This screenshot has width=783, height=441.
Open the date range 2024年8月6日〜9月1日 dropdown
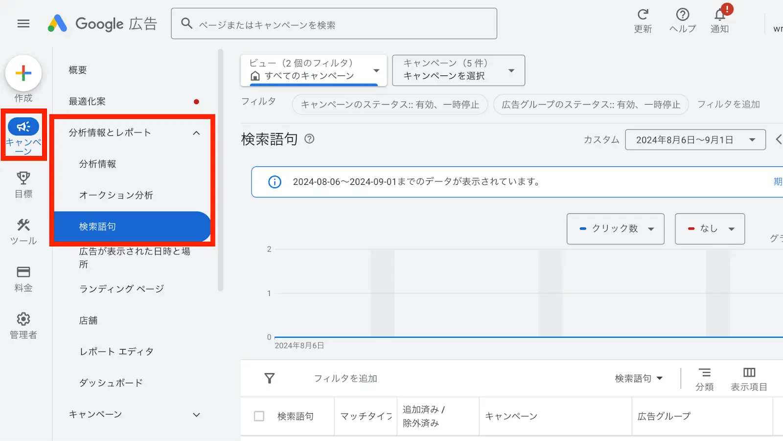pyautogui.click(x=695, y=140)
